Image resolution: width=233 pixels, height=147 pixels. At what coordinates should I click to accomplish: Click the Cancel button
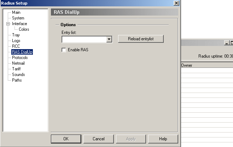[x=98, y=139]
